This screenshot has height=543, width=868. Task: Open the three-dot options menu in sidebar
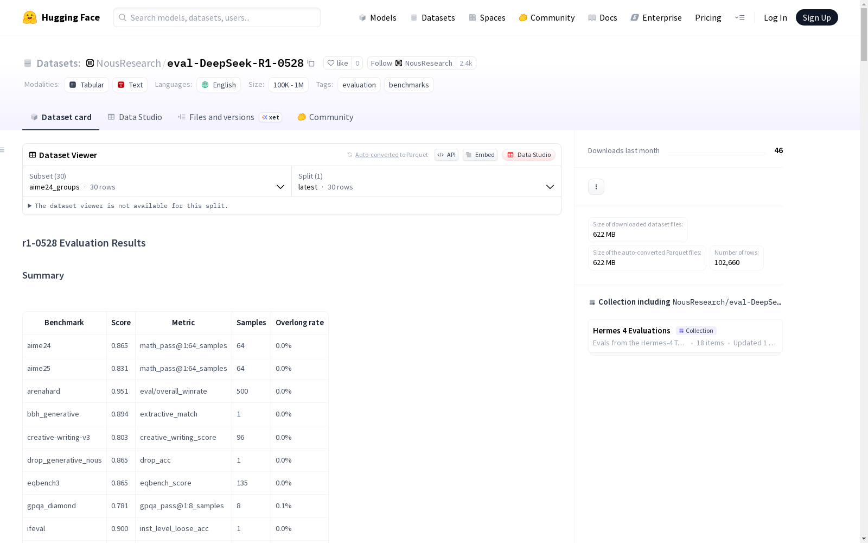[x=596, y=187]
